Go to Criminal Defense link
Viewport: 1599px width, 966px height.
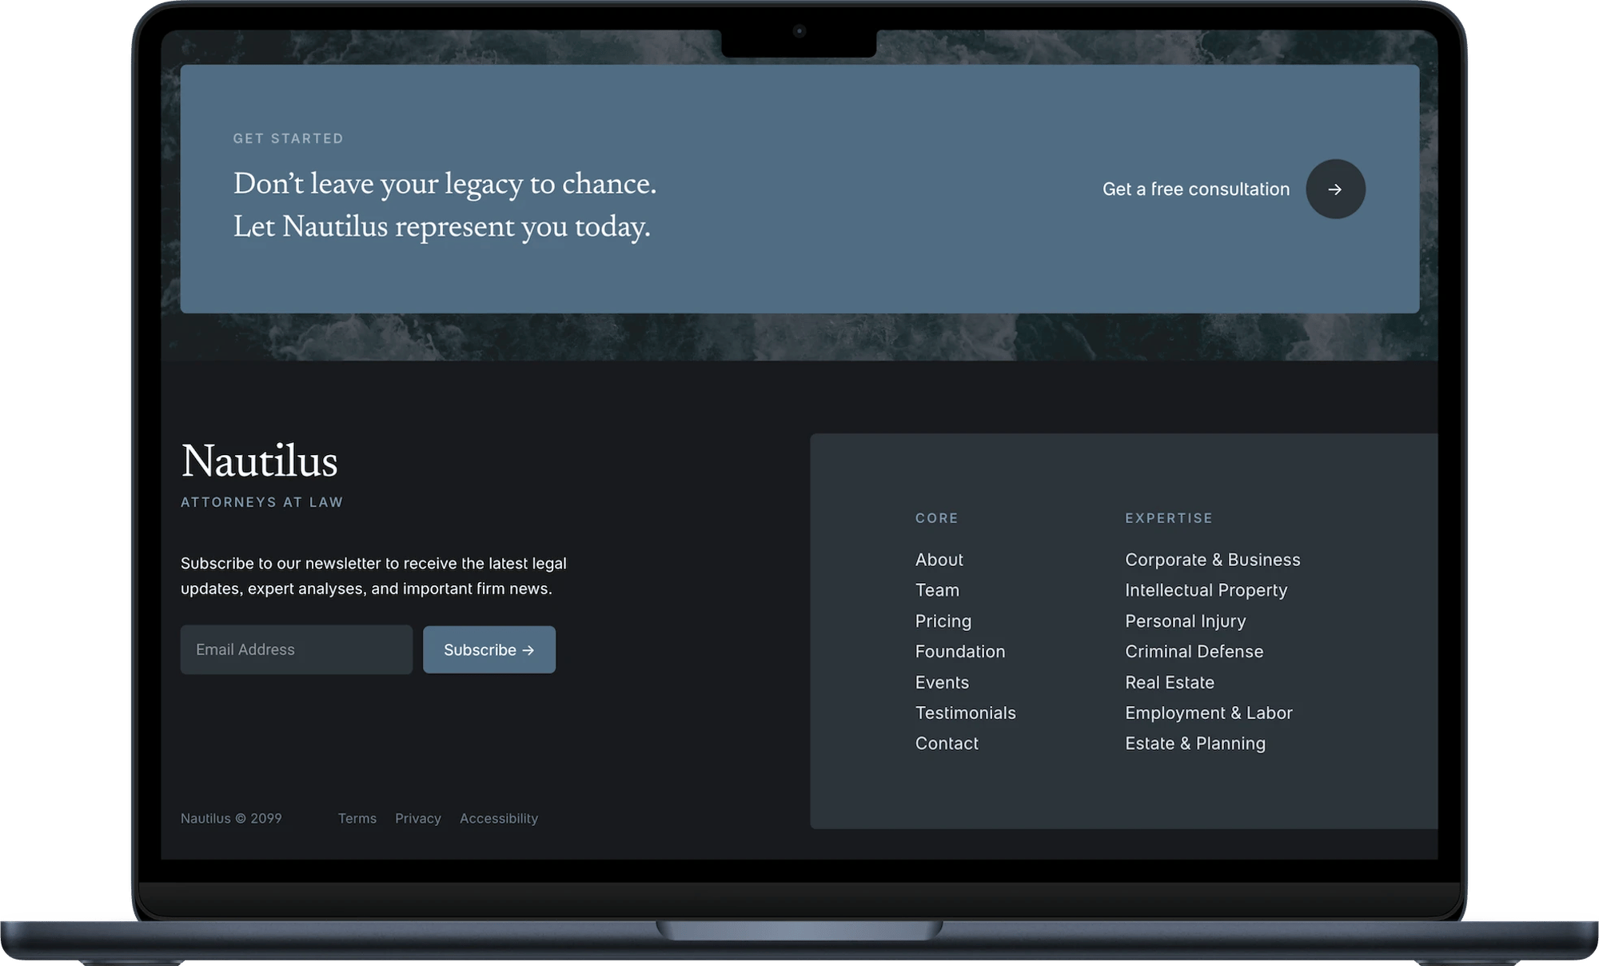click(1194, 652)
